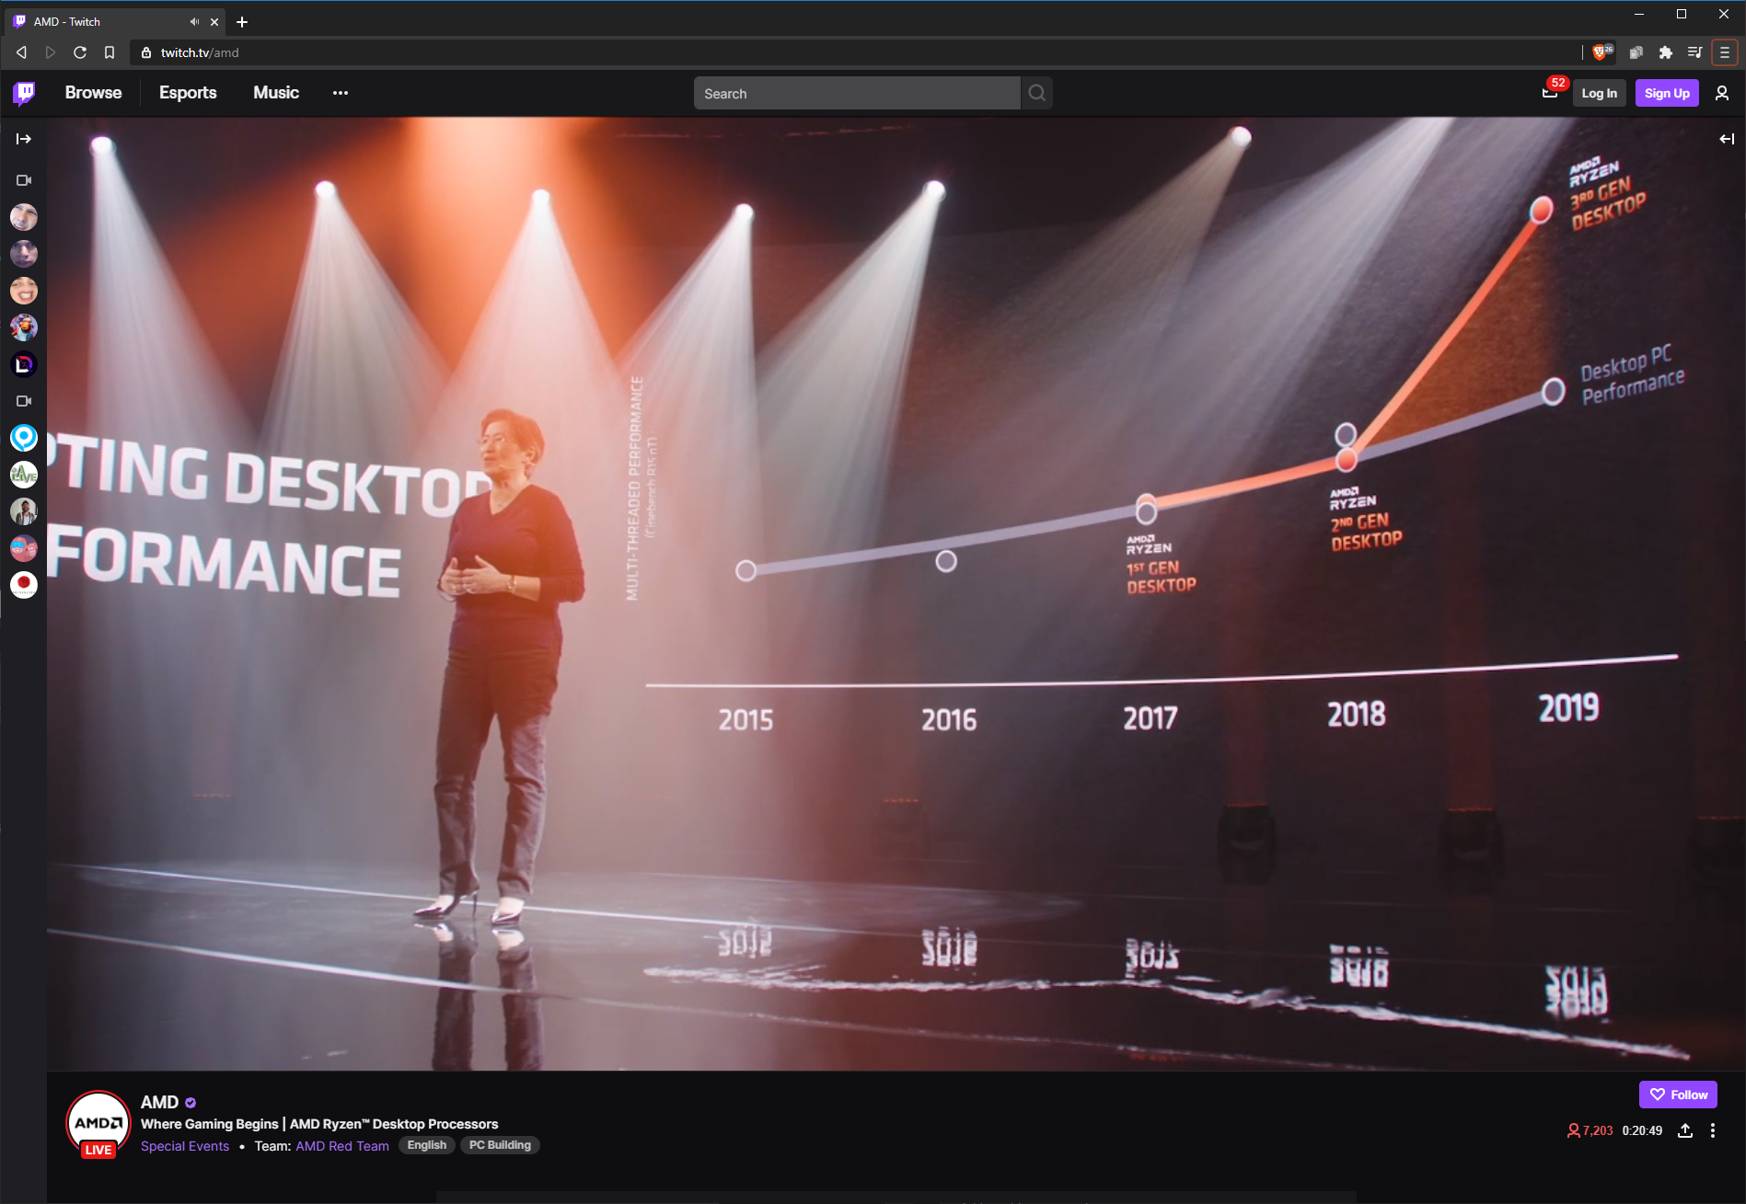Open the Music section
This screenshot has width=1746, height=1204.
pos(276,93)
